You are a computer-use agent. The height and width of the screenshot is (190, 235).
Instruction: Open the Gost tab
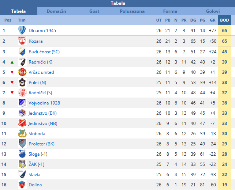pyautogui.click(x=94, y=11)
